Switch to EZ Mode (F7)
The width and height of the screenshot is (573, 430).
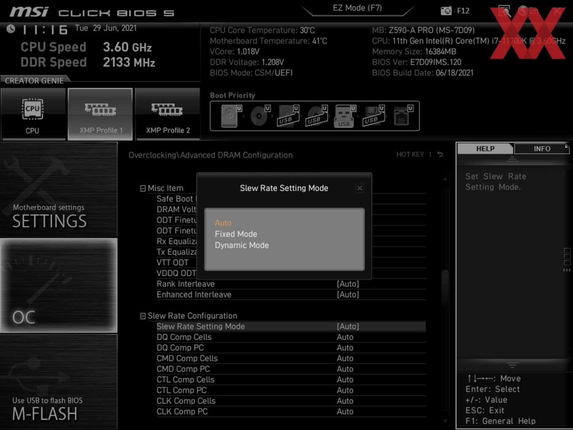click(357, 8)
